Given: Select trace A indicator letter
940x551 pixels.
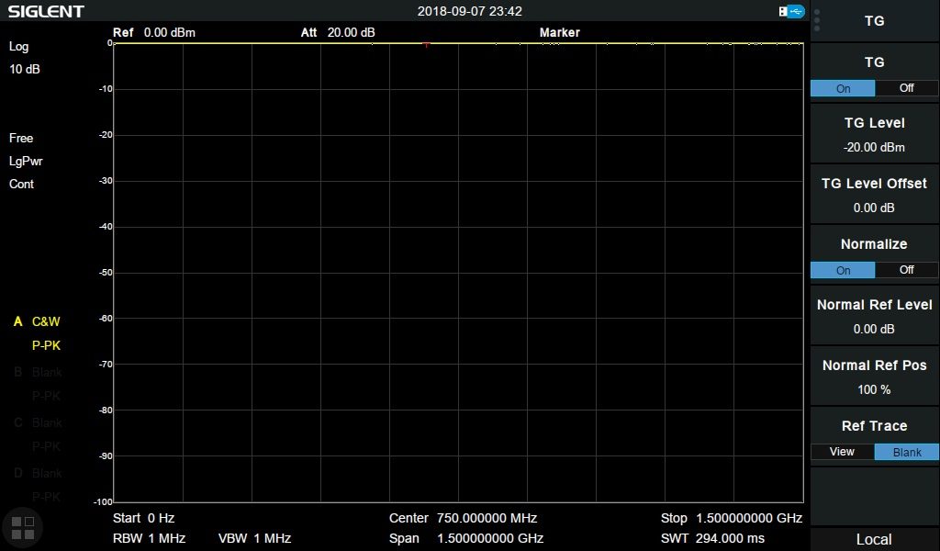Looking at the screenshot, I should (x=17, y=321).
